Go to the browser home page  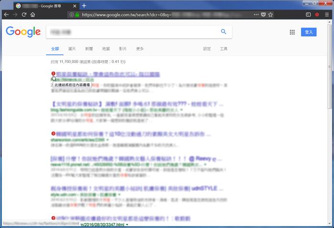click(x=33, y=15)
